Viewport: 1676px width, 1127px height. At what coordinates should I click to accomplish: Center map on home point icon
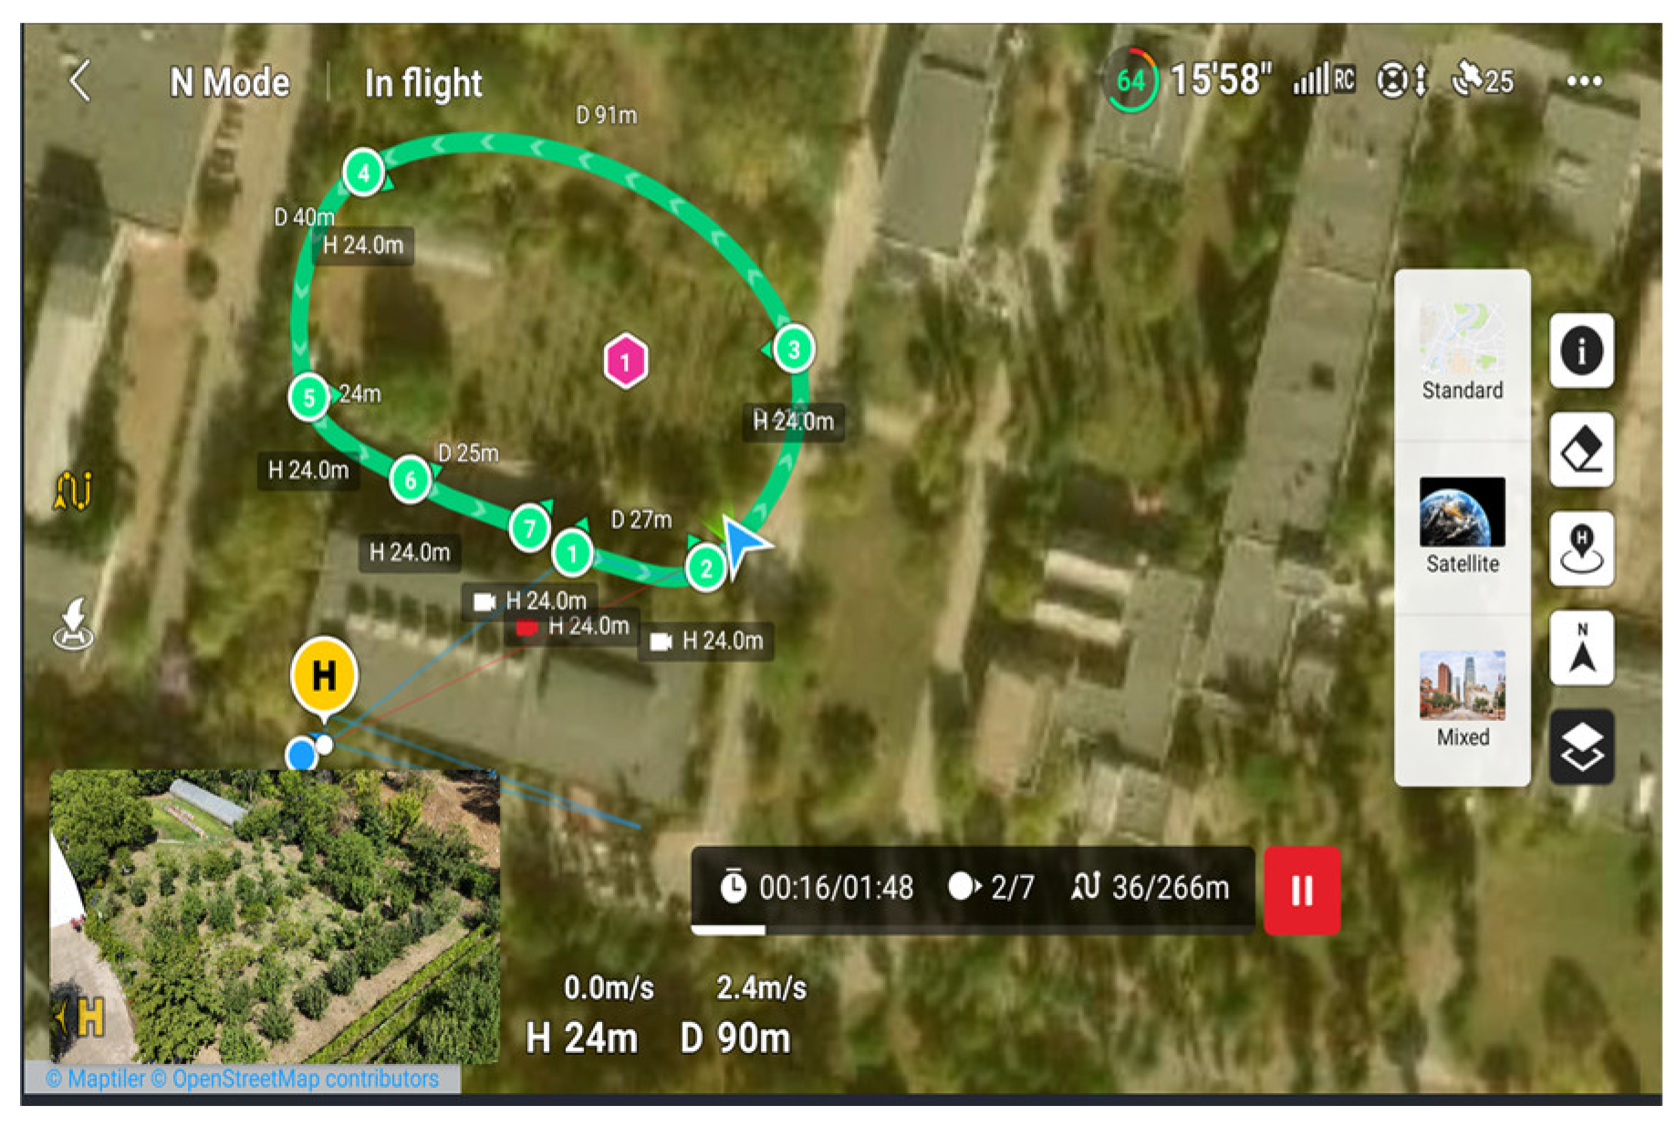pyautogui.click(x=1581, y=548)
